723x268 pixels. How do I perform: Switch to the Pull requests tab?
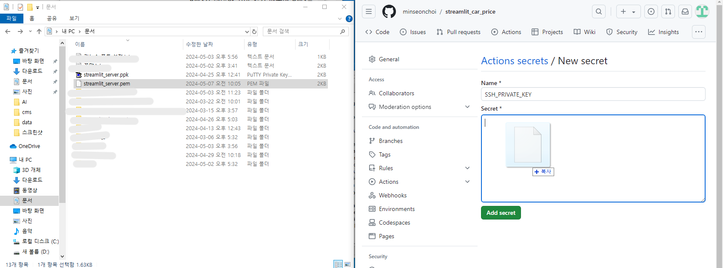pyautogui.click(x=458, y=32)
